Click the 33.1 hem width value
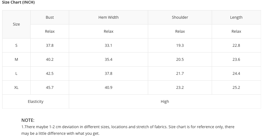The height and width of the screenshot is (140, 266). click(x=108, y=45)
